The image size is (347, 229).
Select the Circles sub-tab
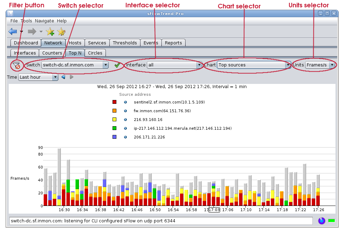pyautogui.click(x=95, y=53)
